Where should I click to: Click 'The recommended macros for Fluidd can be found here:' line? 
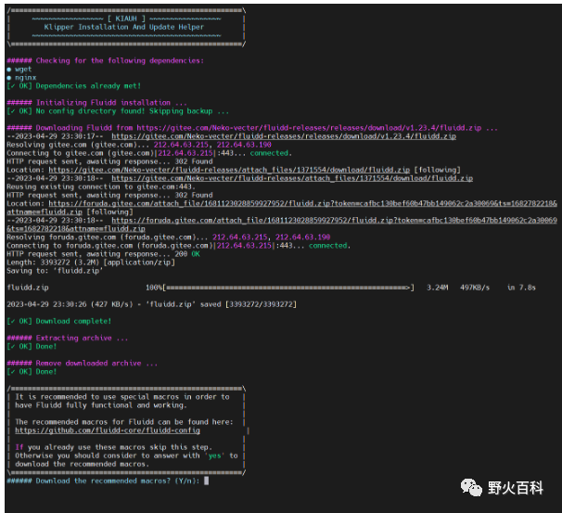124,422
